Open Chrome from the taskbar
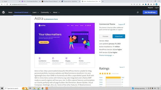The width and height of the screenshot is (161, 90). [43, 88]
